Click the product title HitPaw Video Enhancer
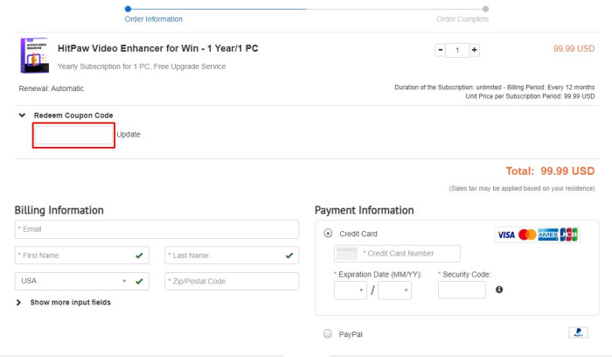This screenshot has height=357, width=612. pos(157,48)
